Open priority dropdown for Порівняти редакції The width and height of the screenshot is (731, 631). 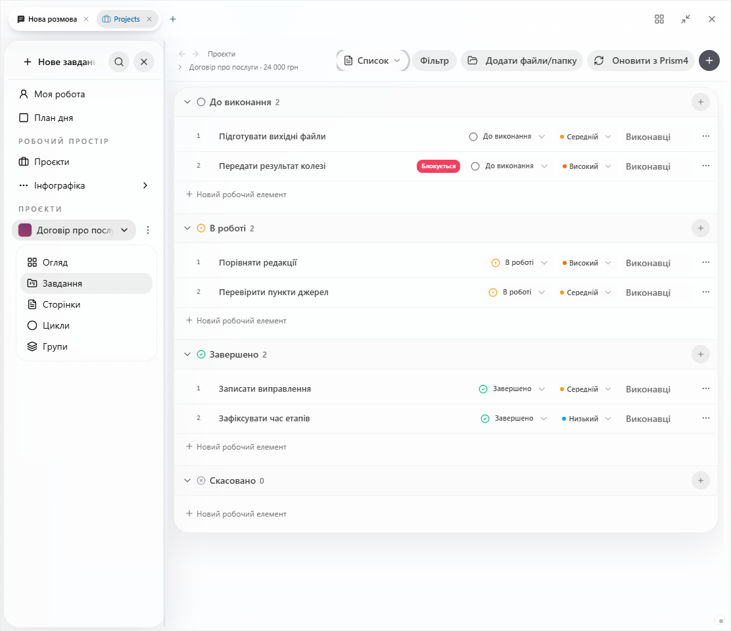586,263
